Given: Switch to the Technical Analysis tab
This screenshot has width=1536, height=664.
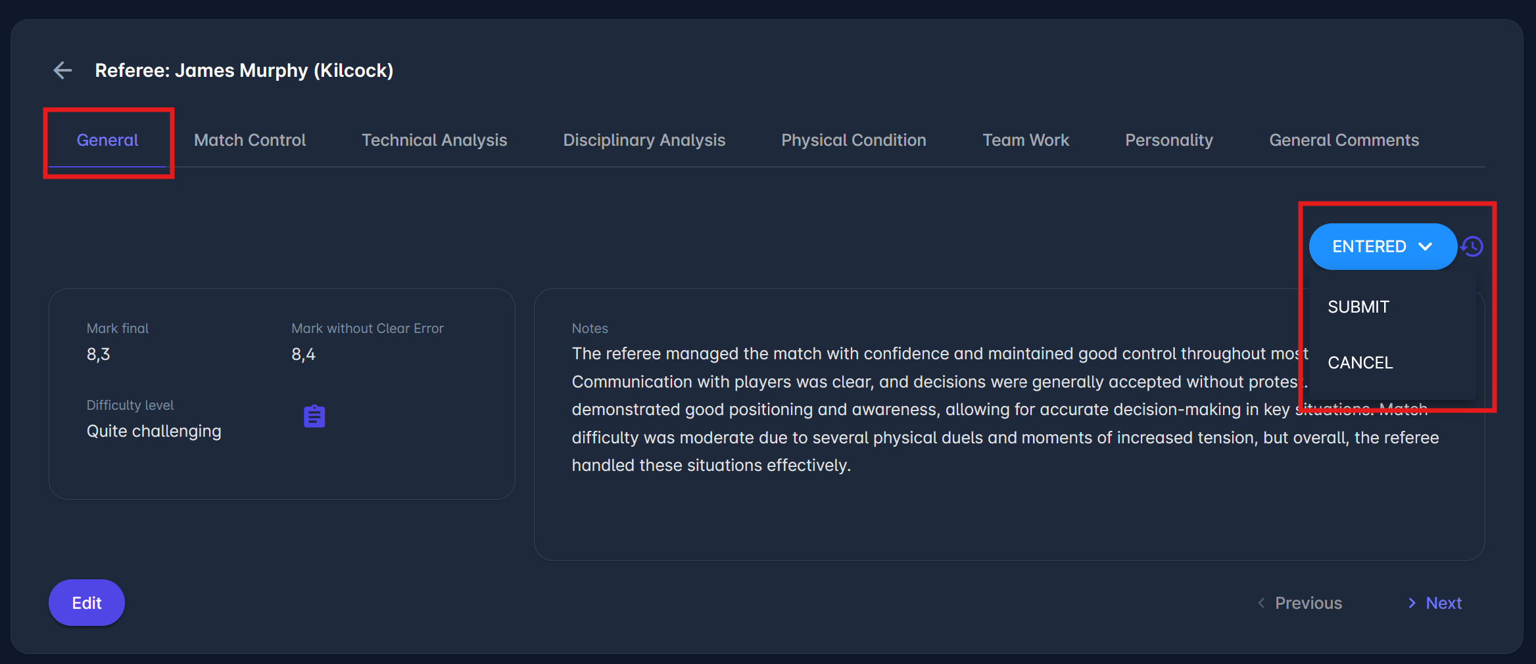Looking at the screenshot, I should tap(434, 140).
